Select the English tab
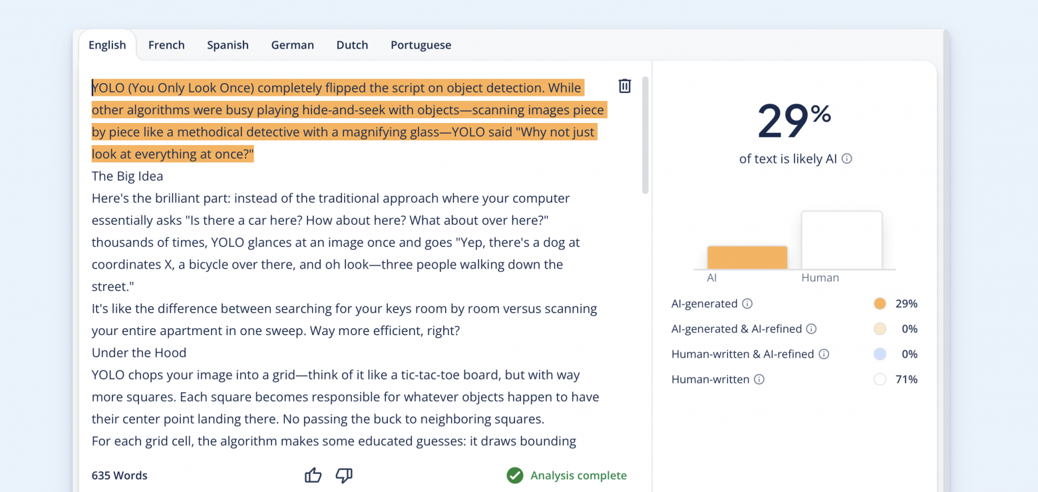Screen dimensions: 1038x492 107,45
